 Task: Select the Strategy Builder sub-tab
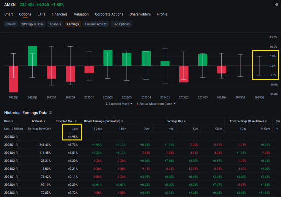(33, 24)
